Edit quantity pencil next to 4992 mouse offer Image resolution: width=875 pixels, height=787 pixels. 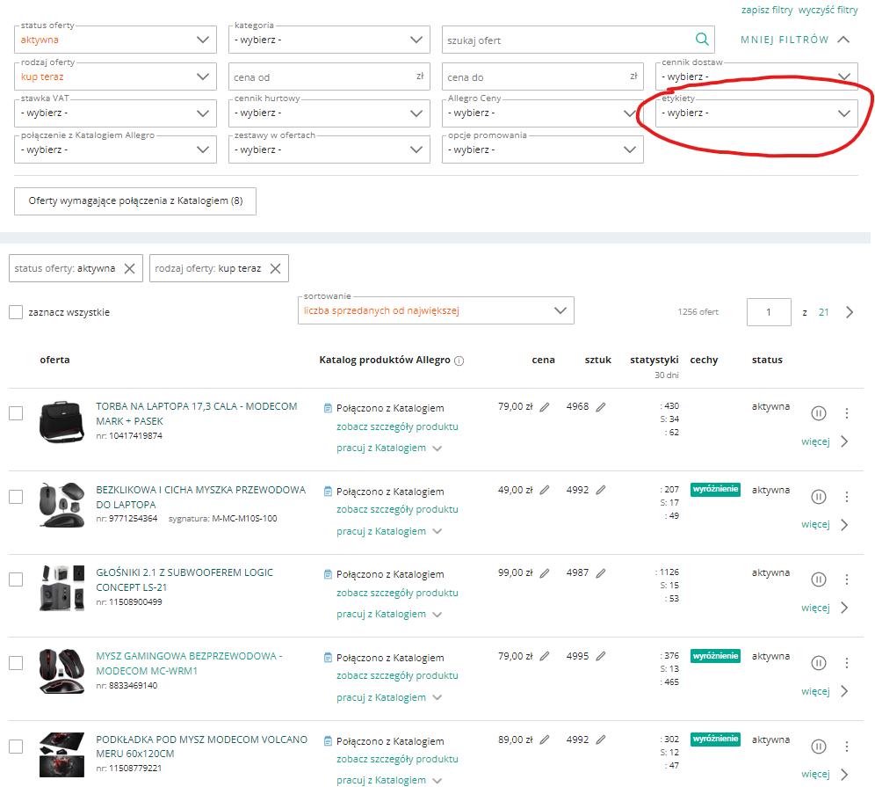coord(601,490)
